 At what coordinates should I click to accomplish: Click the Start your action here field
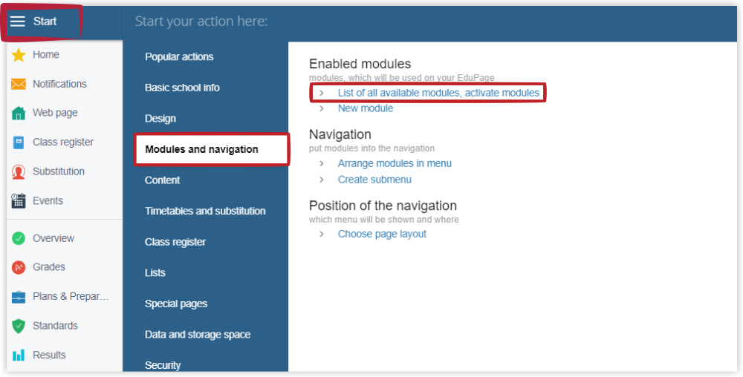pos(429,22)
